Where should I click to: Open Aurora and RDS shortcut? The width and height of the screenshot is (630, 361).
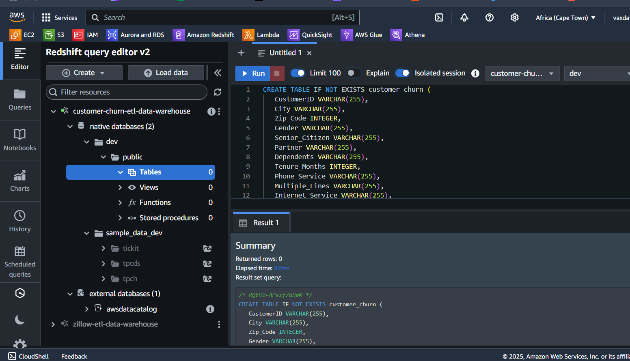click(136, 35)
